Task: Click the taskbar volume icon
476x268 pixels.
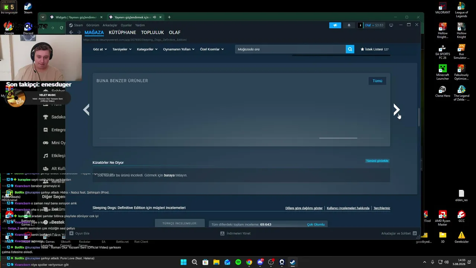Action: coord(446,262)
